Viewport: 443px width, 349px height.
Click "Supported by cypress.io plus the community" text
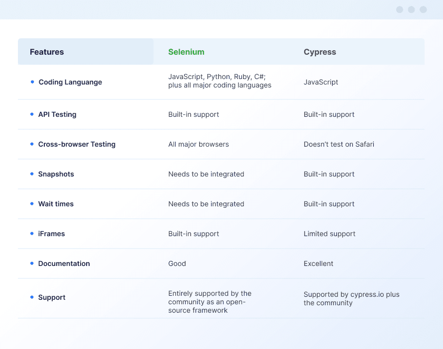click(351, 298)
